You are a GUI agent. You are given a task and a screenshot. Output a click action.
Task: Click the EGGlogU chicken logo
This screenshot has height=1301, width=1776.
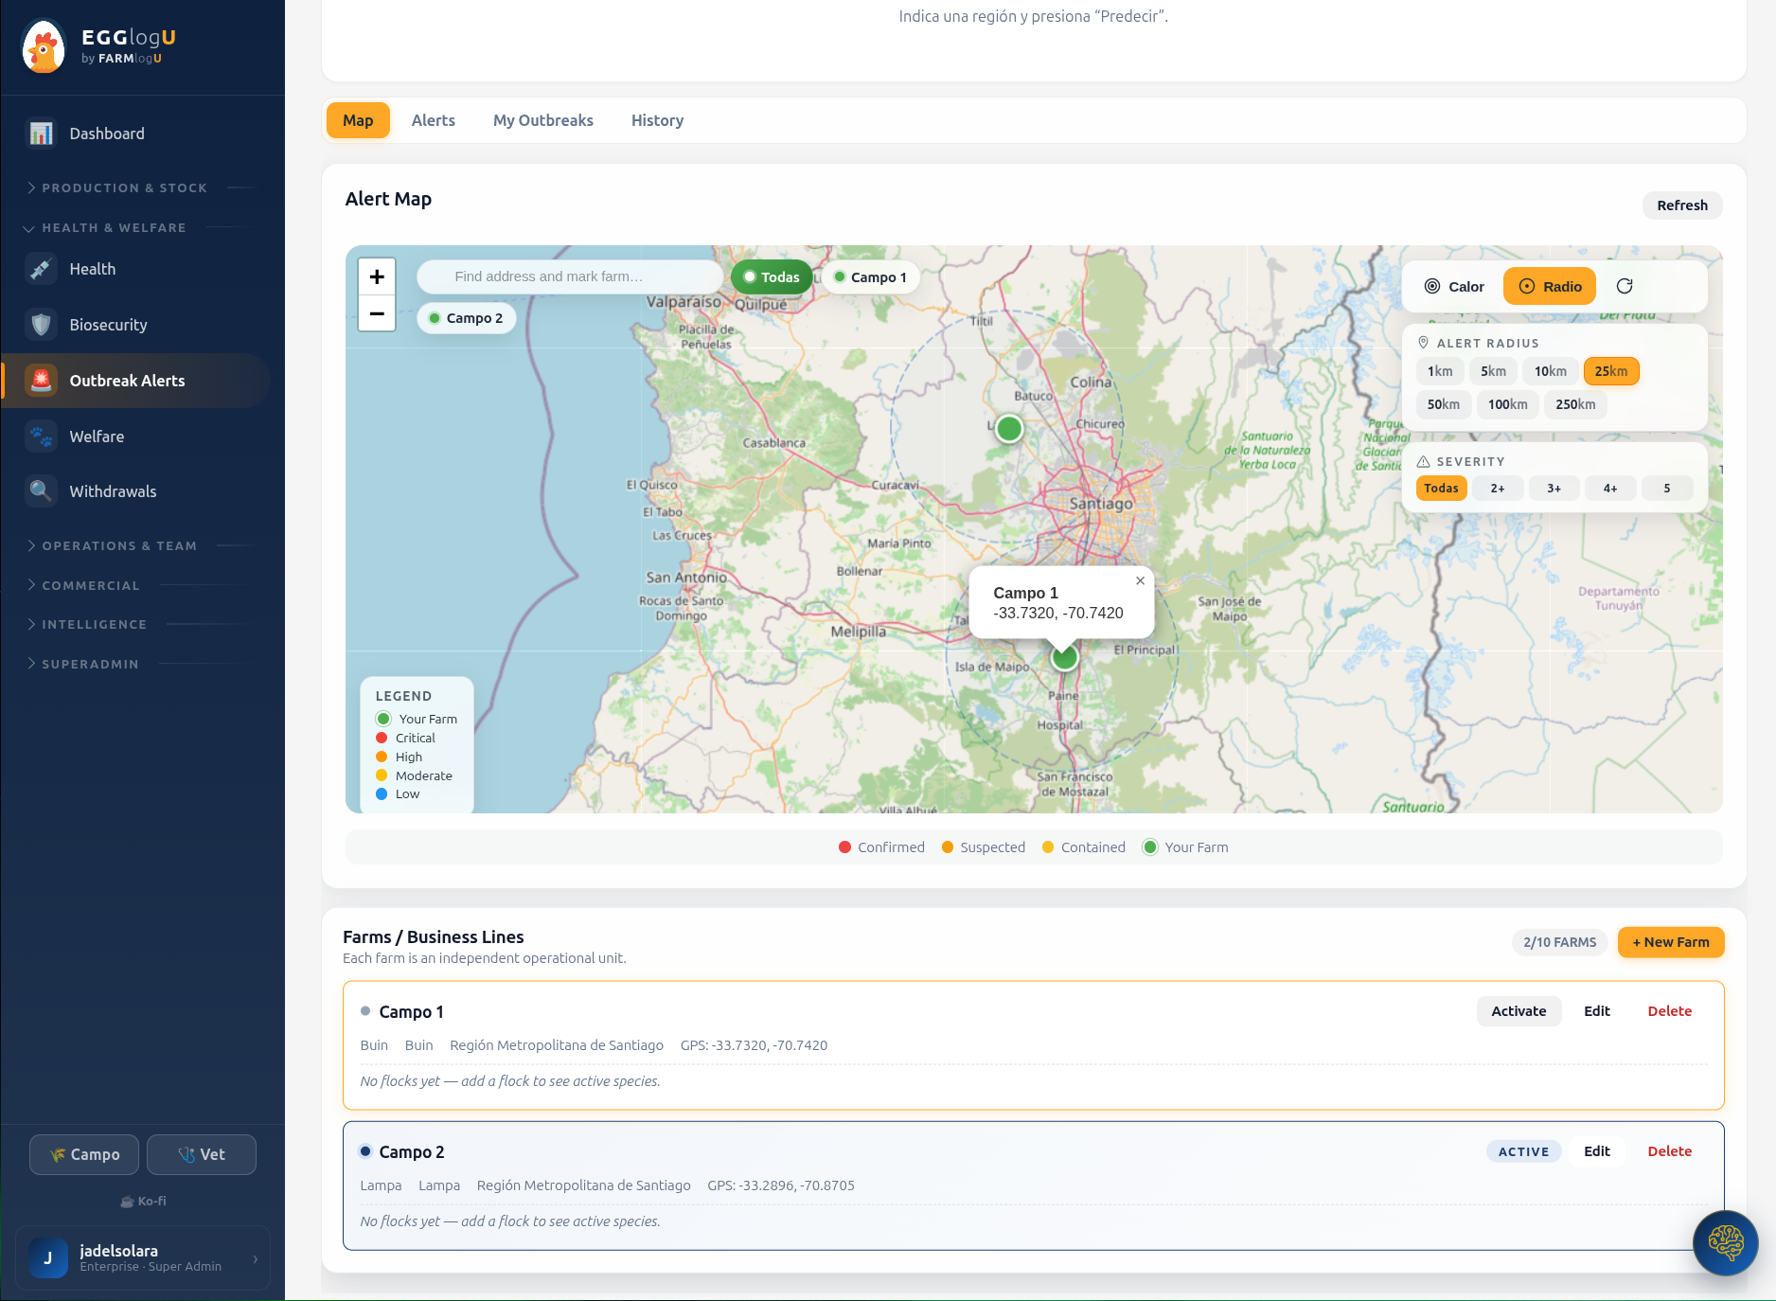(44, 46)
